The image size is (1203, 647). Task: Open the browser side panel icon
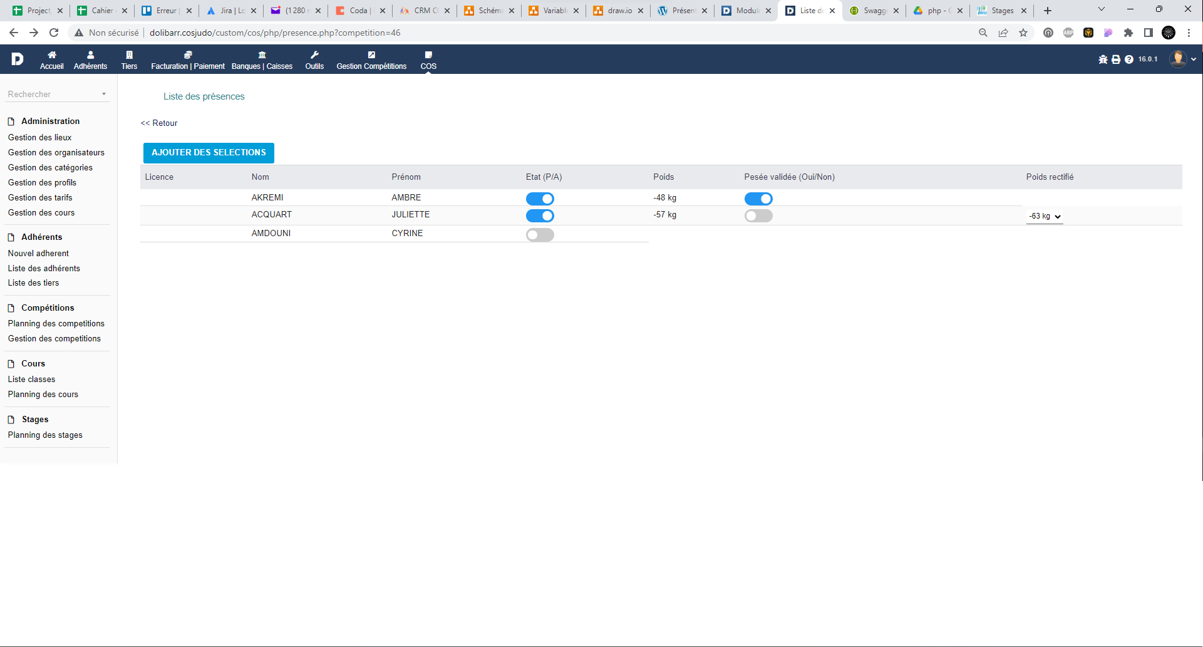pyautogui.click(x=1149, y=33)
